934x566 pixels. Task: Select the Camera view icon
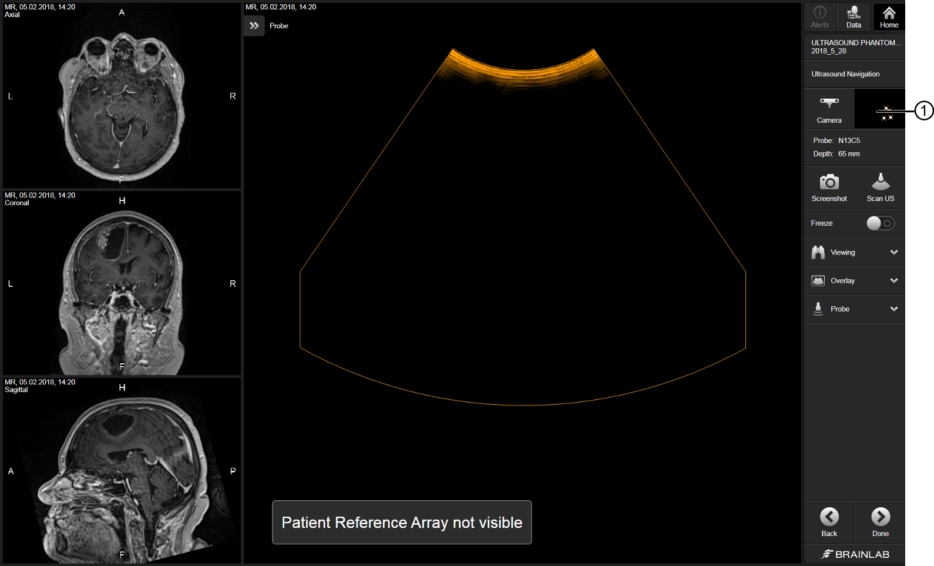pos(829,109)
